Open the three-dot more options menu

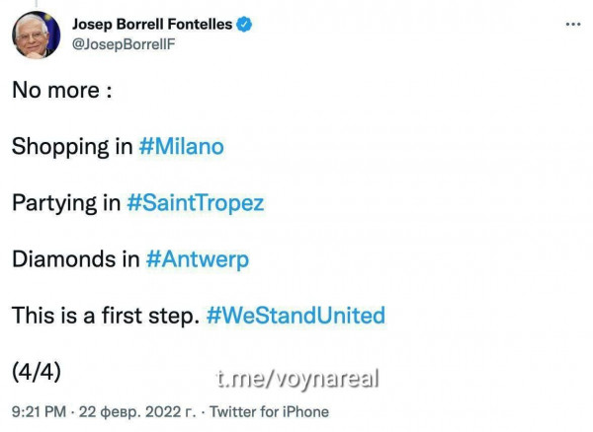pos(573,25)
